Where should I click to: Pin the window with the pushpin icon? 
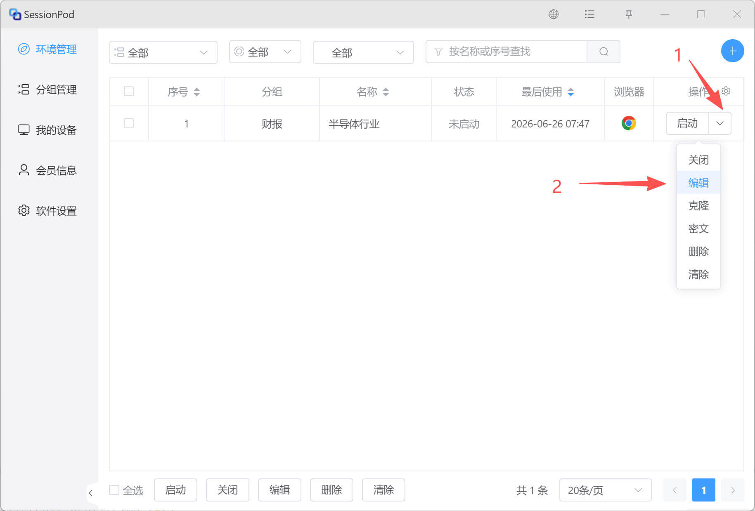[x=628, y=14]
